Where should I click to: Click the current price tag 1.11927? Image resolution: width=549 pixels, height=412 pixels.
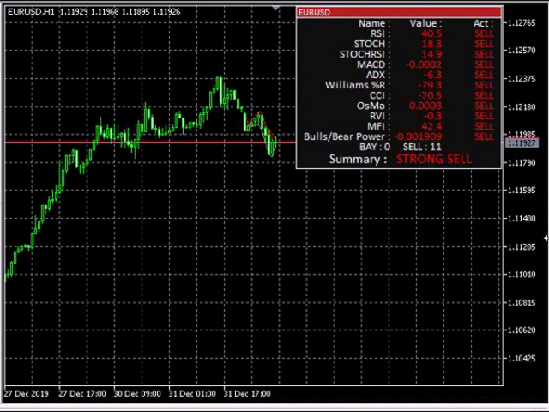522,143
